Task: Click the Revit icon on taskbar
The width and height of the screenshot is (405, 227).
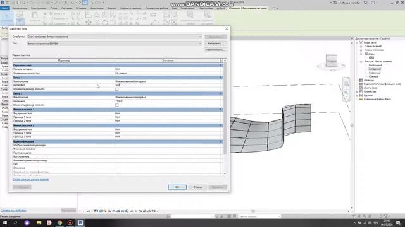Action: (x=80, y=223)
